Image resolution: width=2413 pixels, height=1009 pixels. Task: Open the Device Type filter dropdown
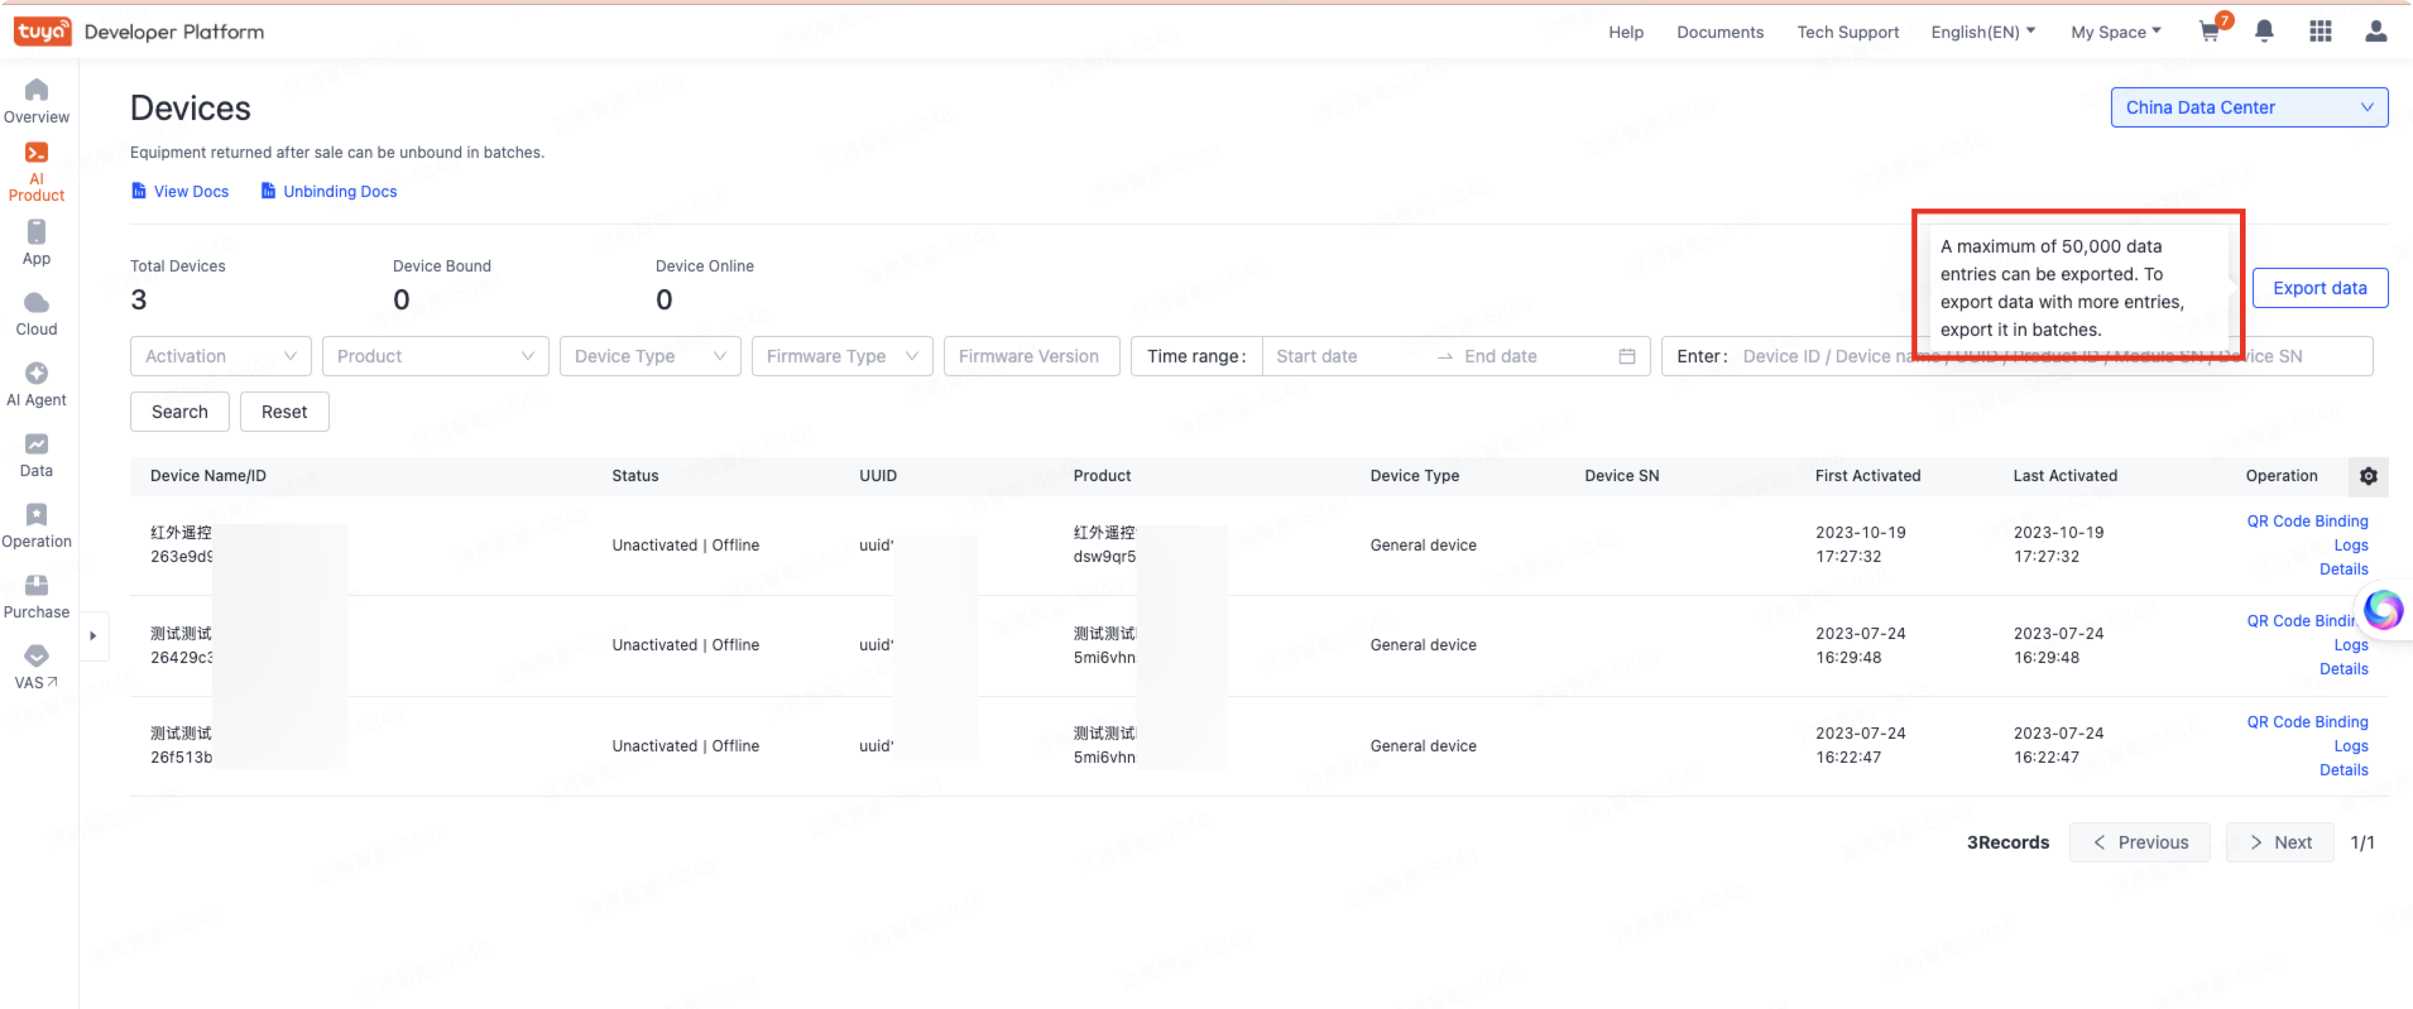pos(649,355)
